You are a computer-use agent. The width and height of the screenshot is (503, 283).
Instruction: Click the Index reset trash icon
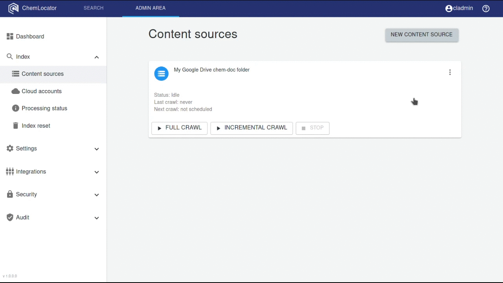coord(16,126)
